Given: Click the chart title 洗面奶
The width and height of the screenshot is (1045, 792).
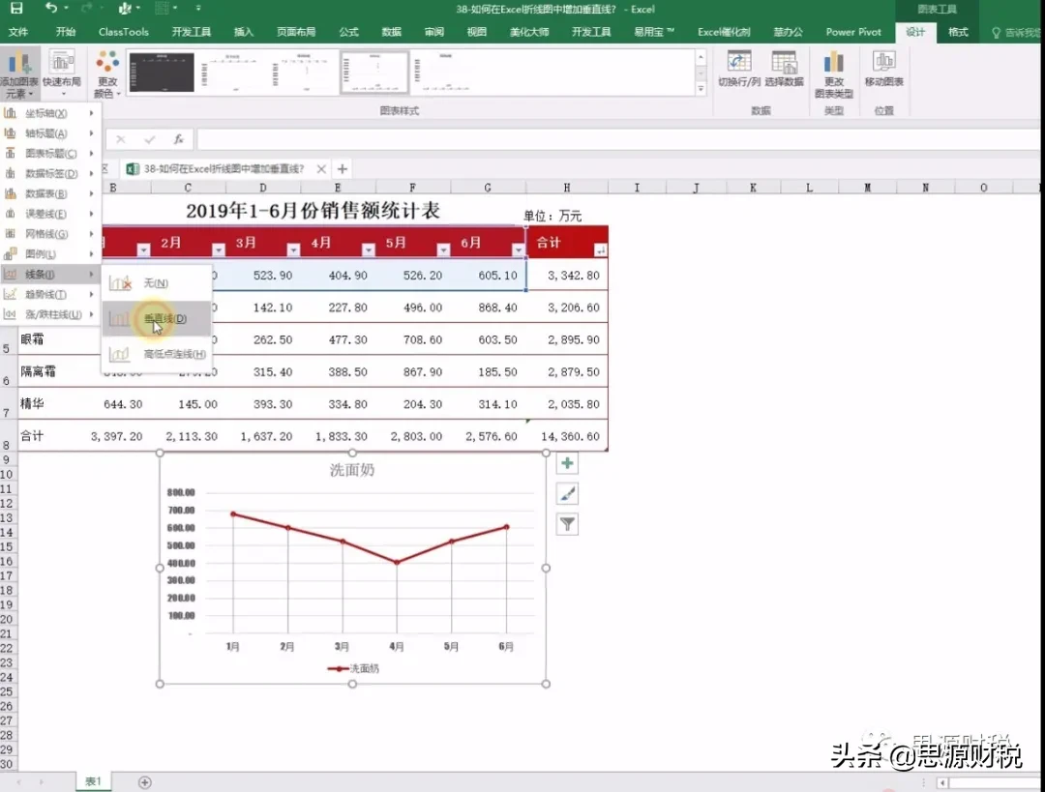Looking at the screenshot, I should (352, 470).
